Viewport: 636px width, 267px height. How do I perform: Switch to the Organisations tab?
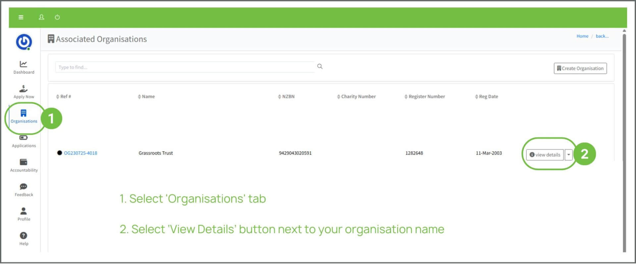[x=24, y=117]
